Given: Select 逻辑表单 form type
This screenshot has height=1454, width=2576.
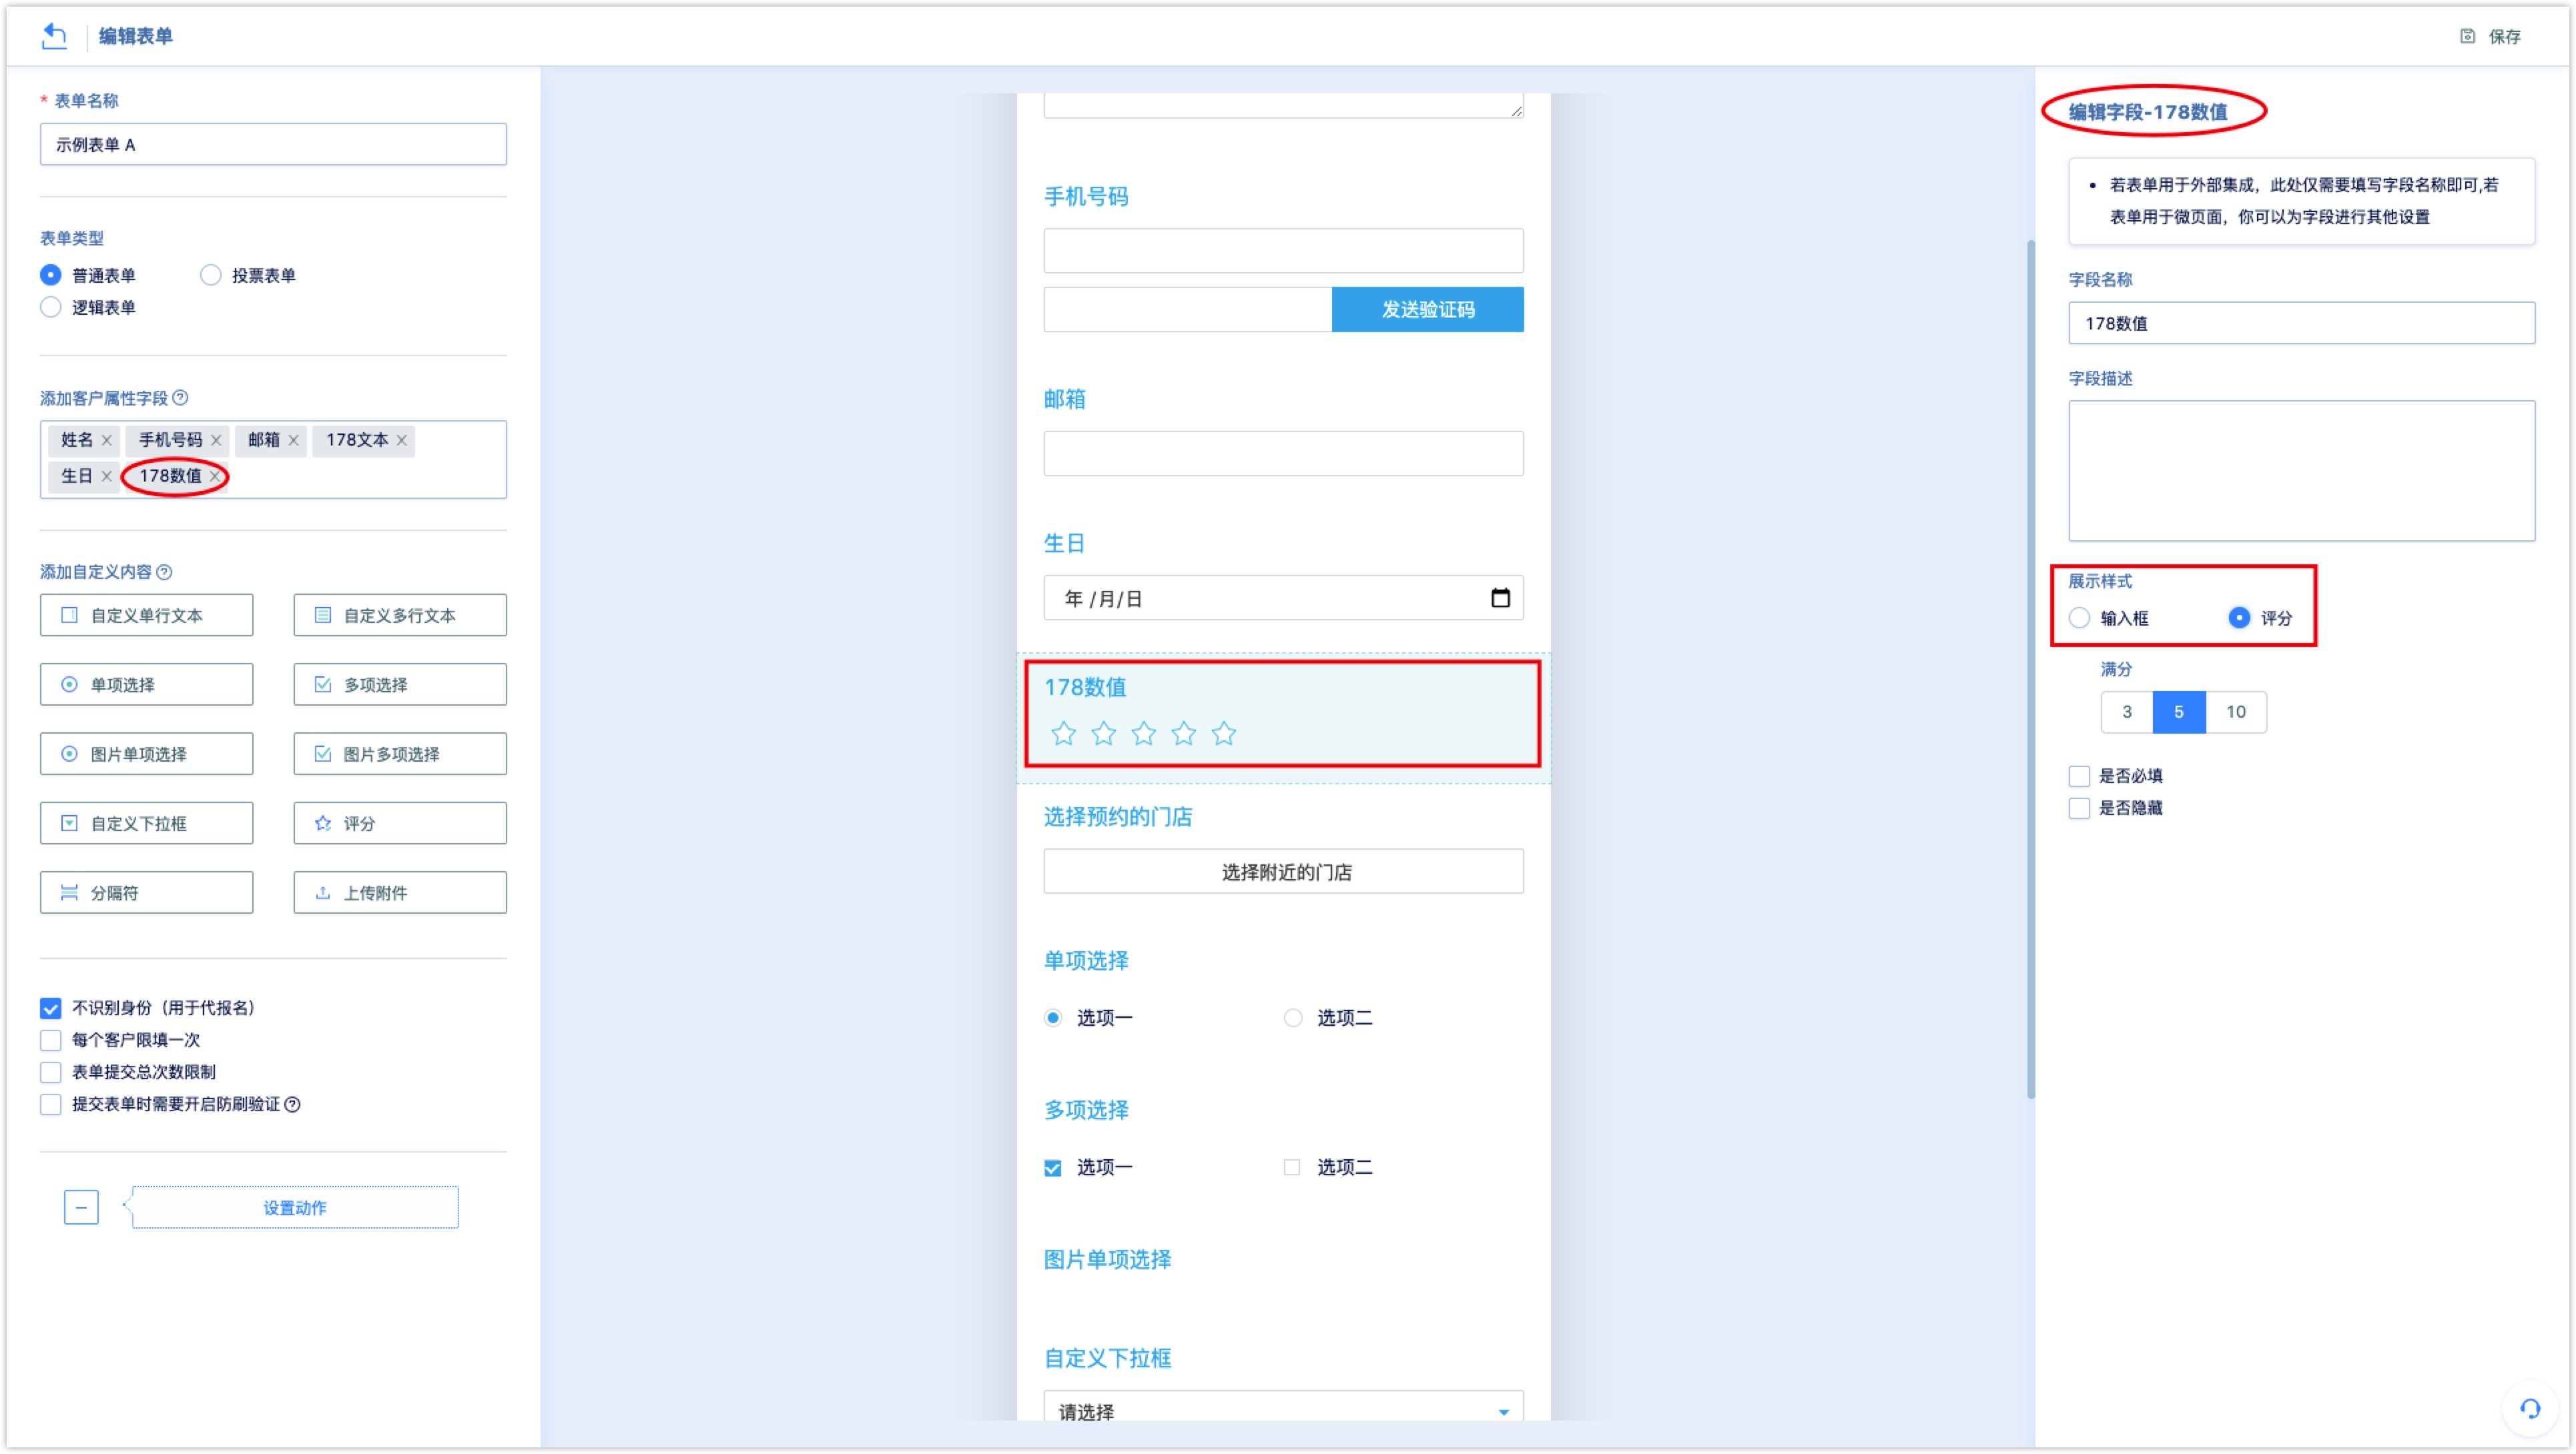Looking at the screenshot, I should 50,307.
